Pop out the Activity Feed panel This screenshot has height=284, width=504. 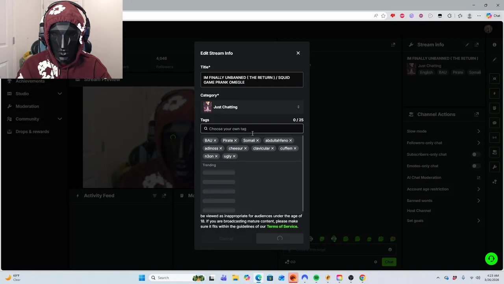click(164, 196)
